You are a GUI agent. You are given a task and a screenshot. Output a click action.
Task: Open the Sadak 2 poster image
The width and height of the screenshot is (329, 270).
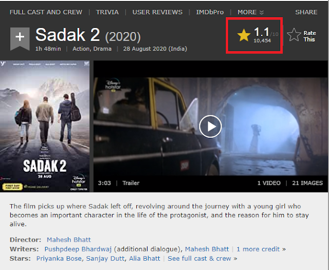pos(45,126)
